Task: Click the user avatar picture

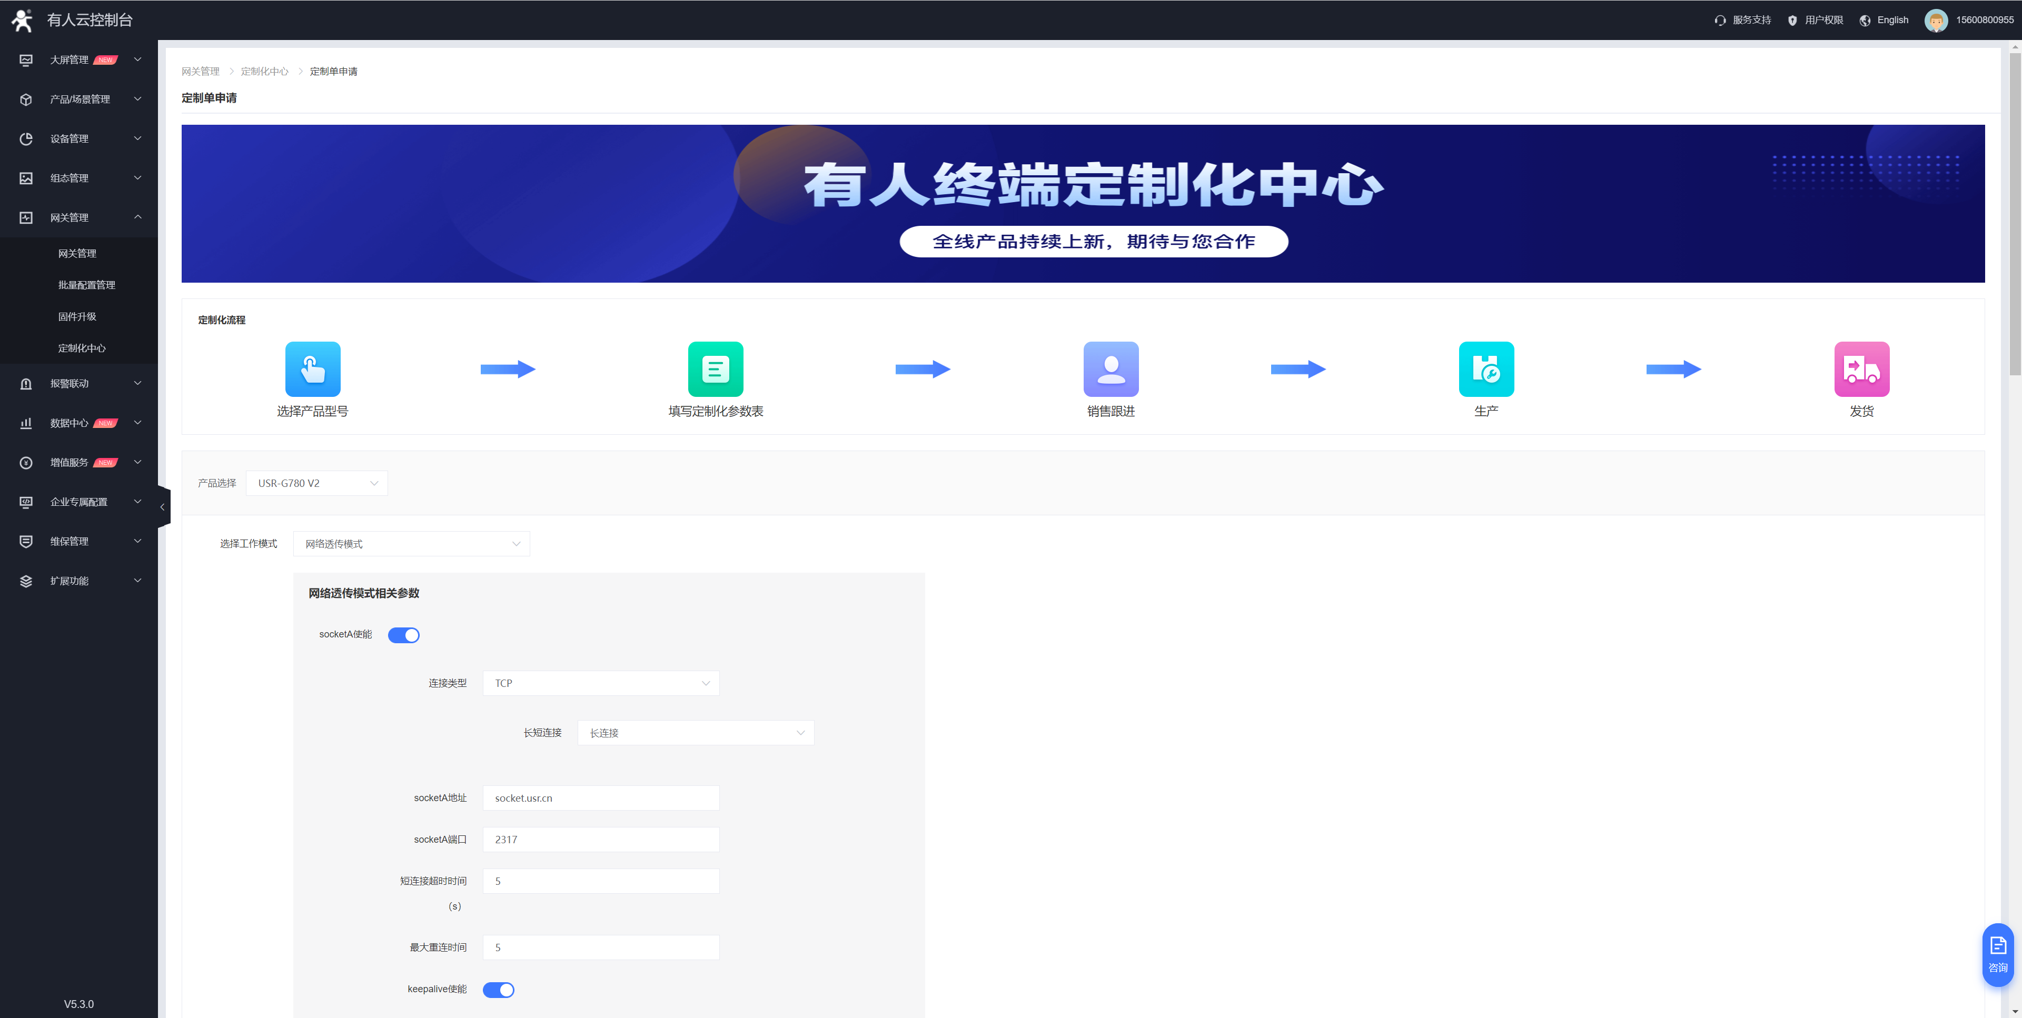Action: coord(1936,21)
